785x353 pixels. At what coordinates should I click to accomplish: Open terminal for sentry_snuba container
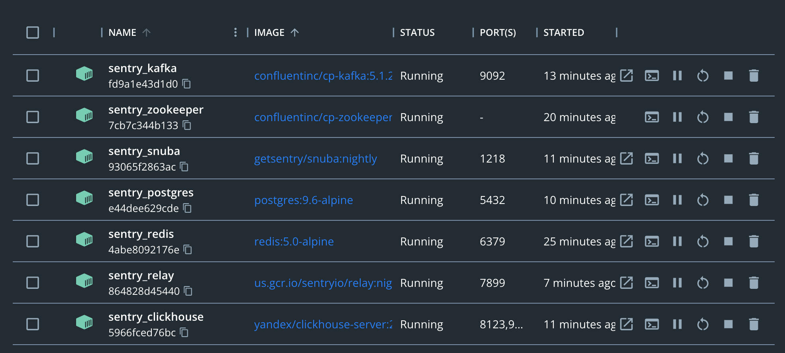tap(652, 158)
